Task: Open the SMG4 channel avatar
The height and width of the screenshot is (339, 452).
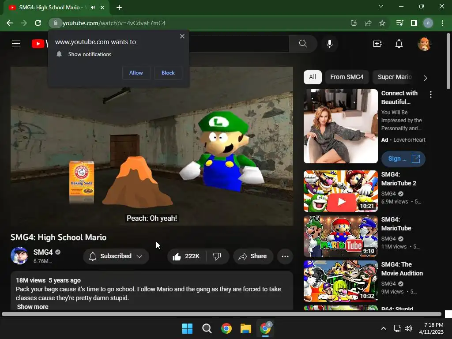Action: pyautogui.click(x=19, y=256)
